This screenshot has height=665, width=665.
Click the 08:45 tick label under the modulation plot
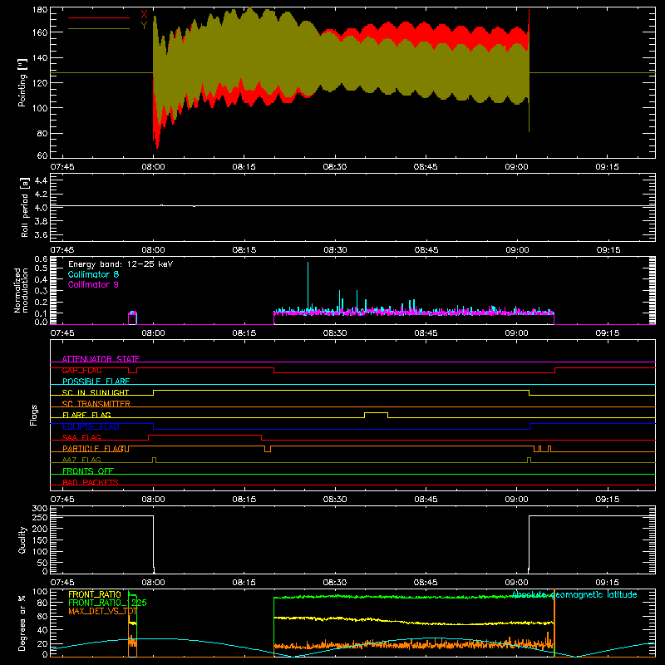pyautogui.click(x=426, y=333)
